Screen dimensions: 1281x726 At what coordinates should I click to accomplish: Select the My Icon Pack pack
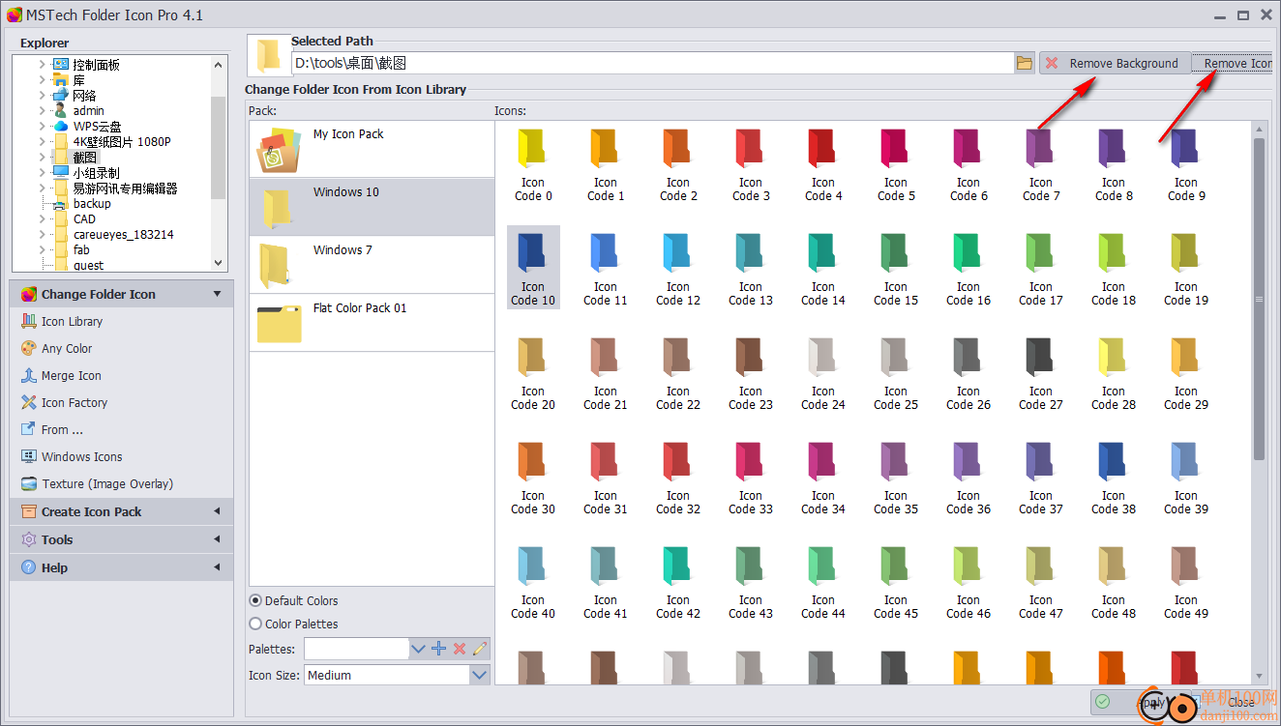coord(372,149)
